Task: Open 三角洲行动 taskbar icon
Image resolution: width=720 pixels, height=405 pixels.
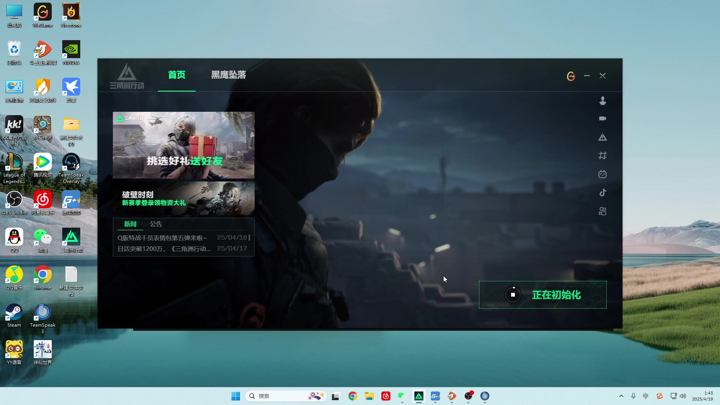Action: (418, 396)
